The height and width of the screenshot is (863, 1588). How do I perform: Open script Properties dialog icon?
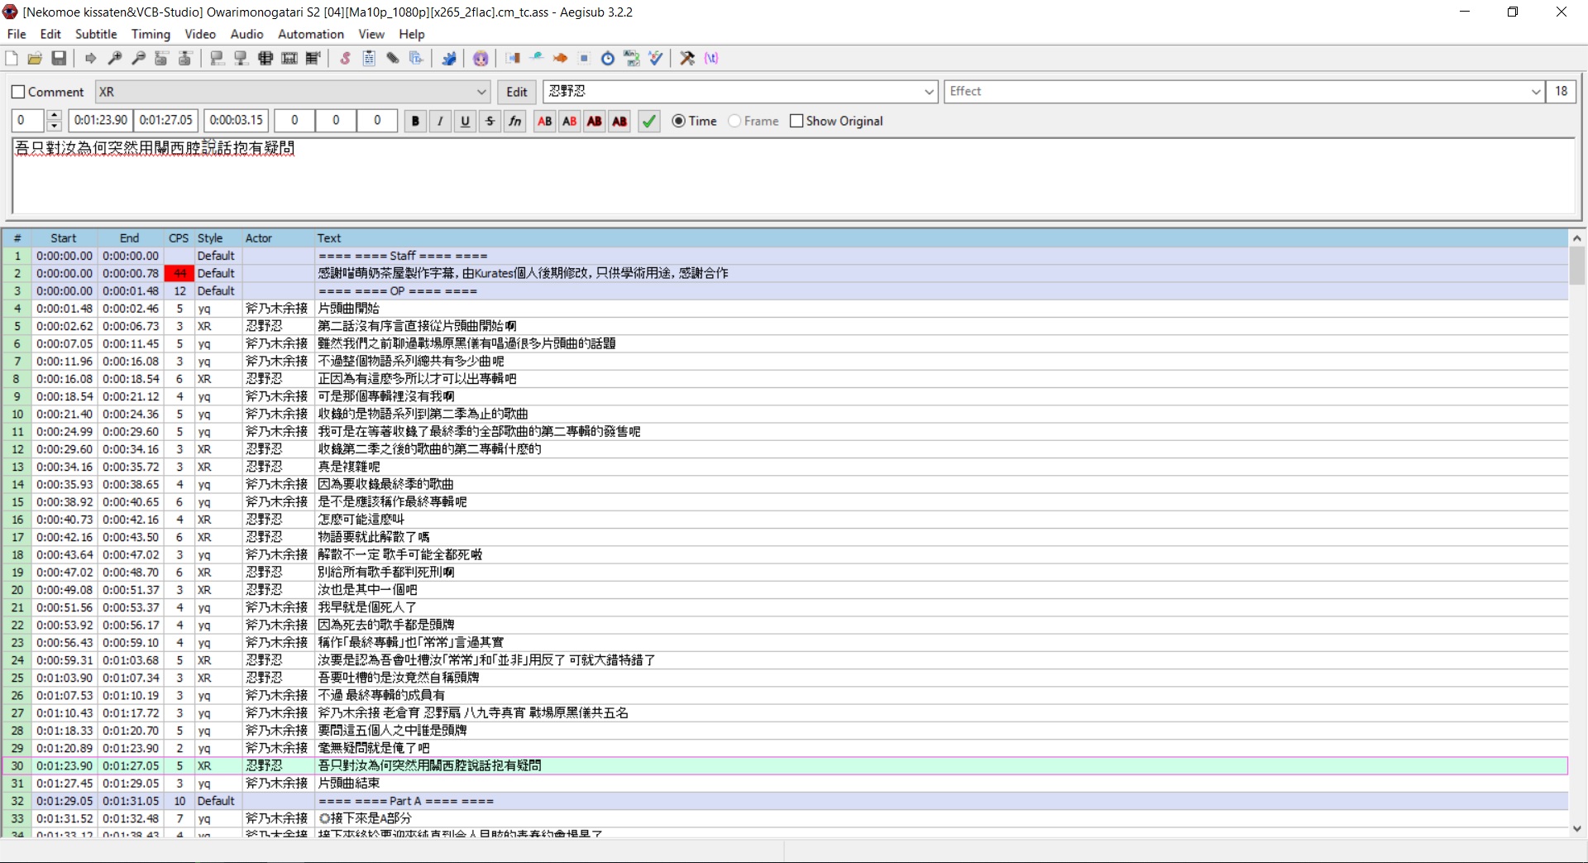click(369, 58)
